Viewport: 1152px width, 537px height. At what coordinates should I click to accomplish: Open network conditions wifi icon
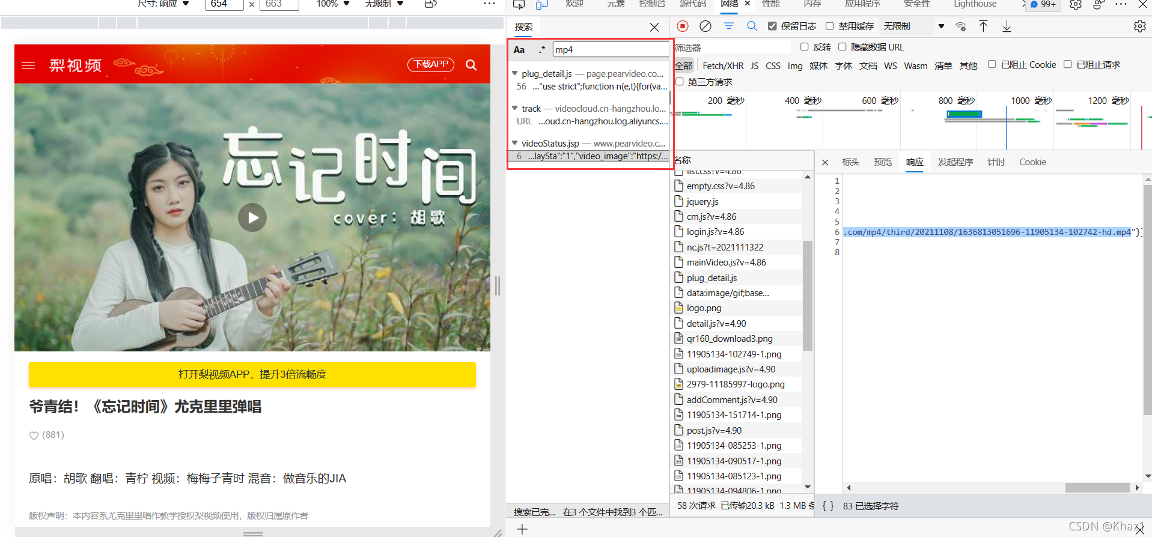pos(960,26)
